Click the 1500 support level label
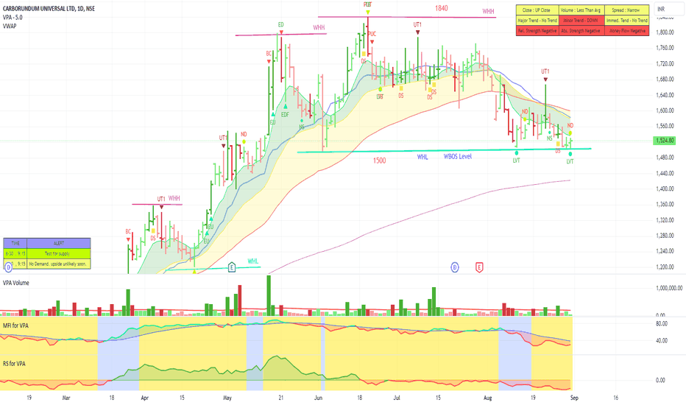The width and height of the screenshot is (686, 405). (379, 161)
